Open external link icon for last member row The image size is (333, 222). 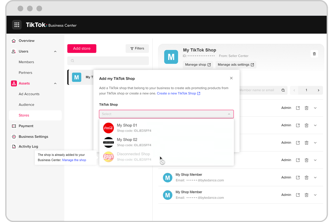tap(298, 195)
